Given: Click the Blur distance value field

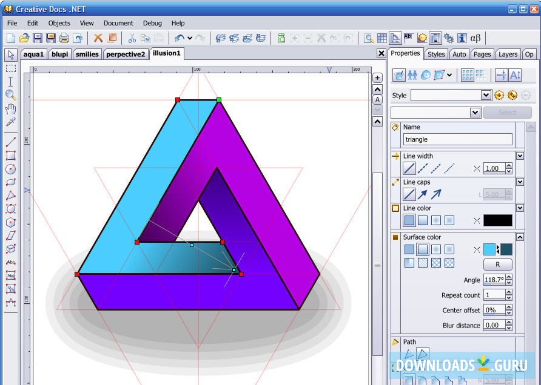Looking at the screenshot, I should point(494,325).
